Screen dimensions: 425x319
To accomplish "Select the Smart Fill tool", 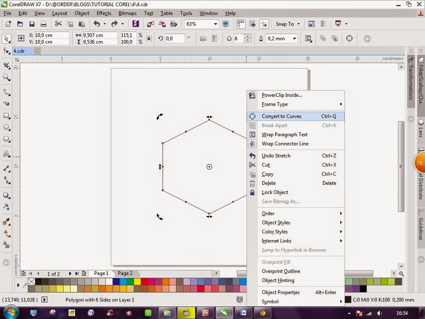I will (x=6, y=245).
